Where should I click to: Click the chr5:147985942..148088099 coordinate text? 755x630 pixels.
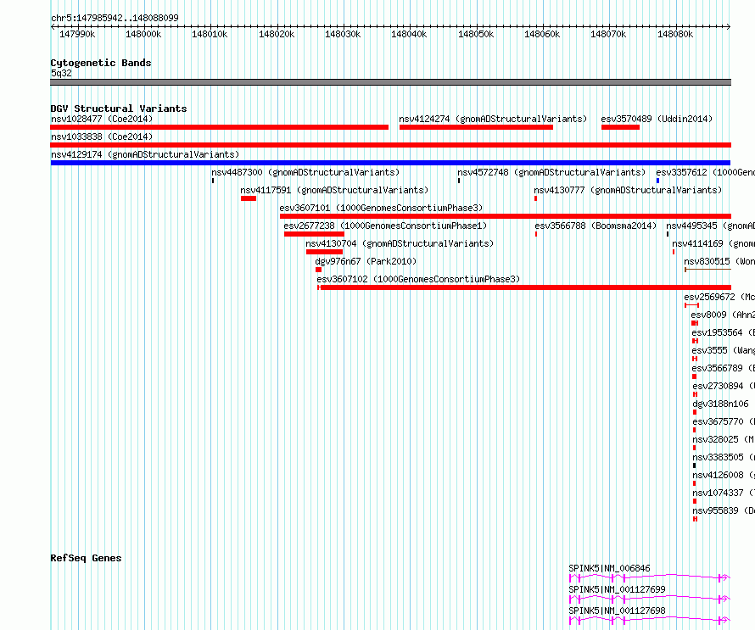coord(115,18)
